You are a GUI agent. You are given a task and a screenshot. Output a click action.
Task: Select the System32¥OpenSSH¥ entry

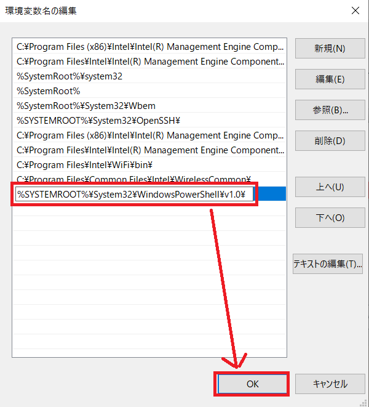point(149,121)
